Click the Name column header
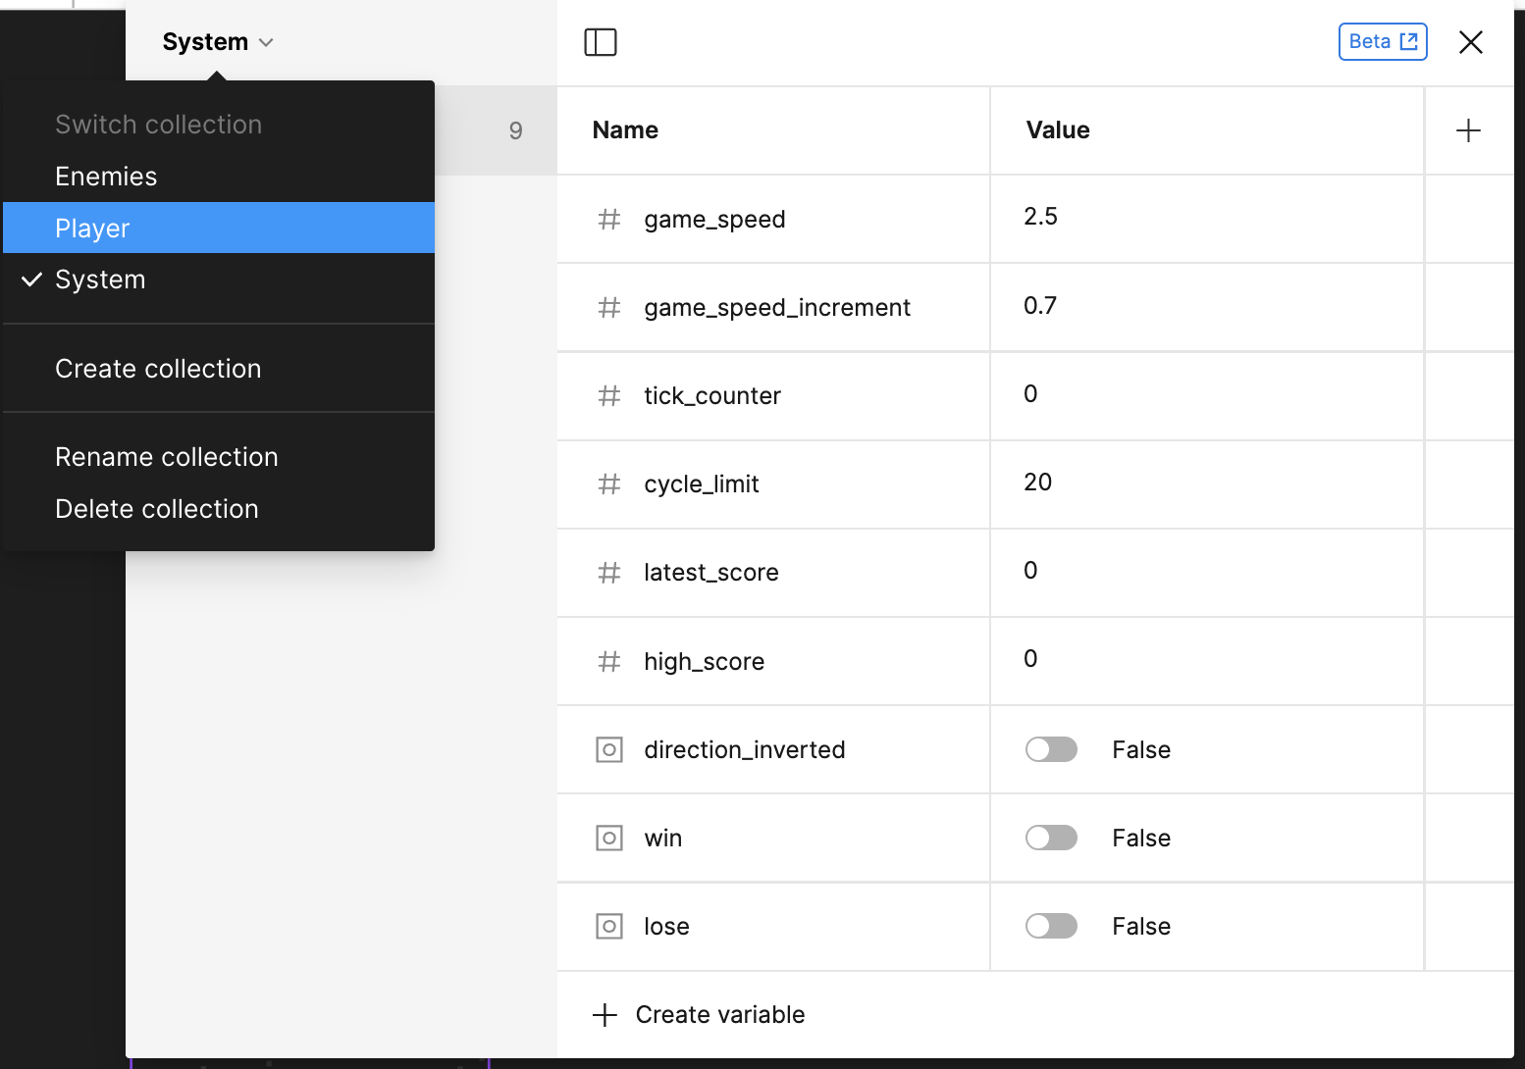This screenshot has height=1069, width=1525. point(625,130)
